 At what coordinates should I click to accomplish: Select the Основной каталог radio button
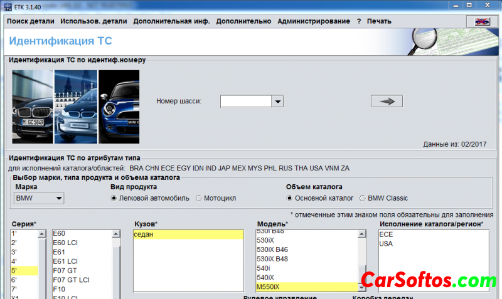coord(290,199)
